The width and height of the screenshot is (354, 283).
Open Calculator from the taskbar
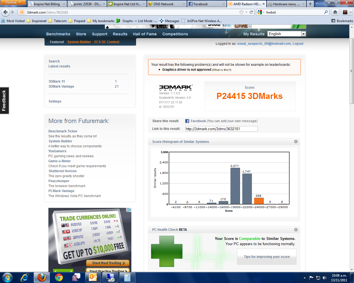click(x=127, y=277)
